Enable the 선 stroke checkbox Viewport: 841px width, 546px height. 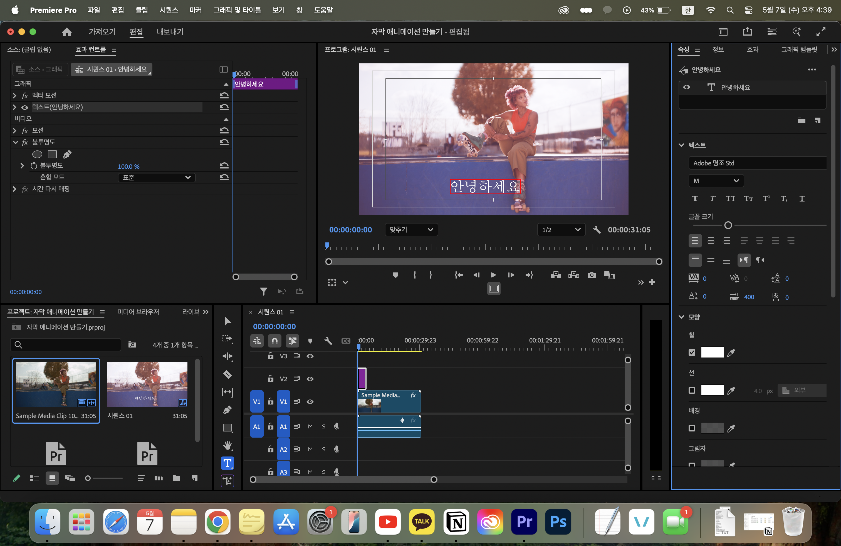(x=692, y=390)
